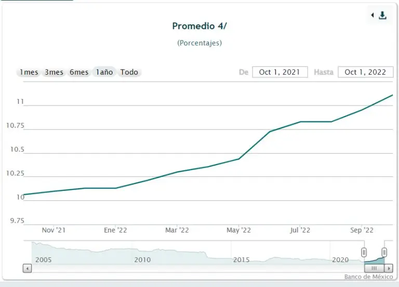Expand export menu with left caret
Screen dimensions: 399x287
coord(373,16)
